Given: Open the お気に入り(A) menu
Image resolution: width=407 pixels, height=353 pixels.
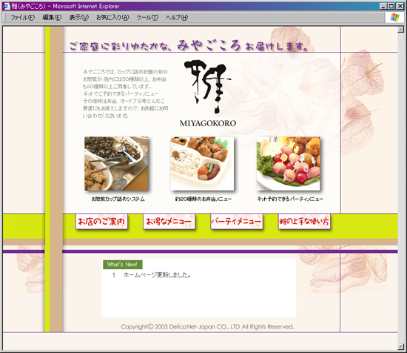Looking at the screenshot, I should coord(112,18).
